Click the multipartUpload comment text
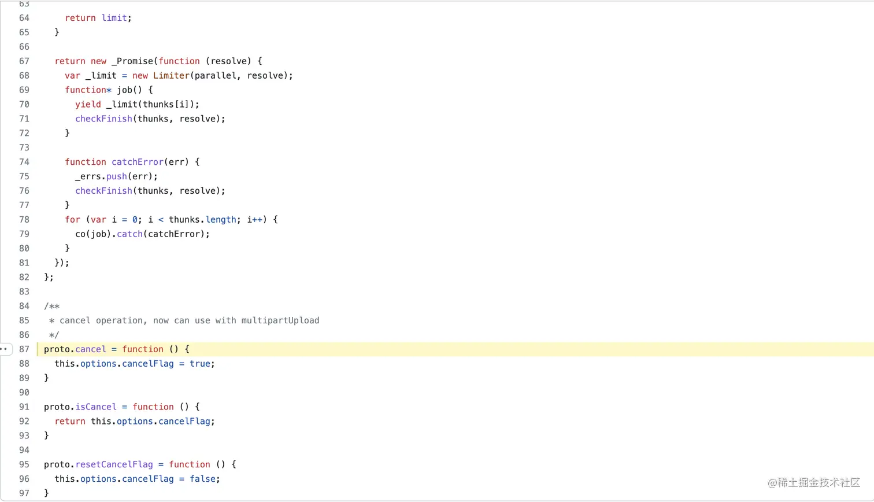This screenshot has width=874, height=502. pos(280,320)
